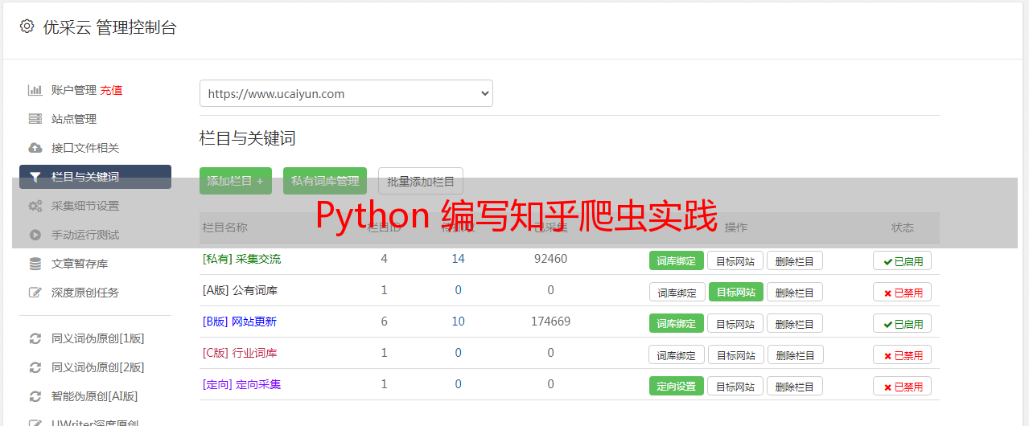Screen dimensions: 1029x426
Task: Click the refresh icon for 同义词伪原创[2版]
Action: pyautogui.click(x=35, y=367)
